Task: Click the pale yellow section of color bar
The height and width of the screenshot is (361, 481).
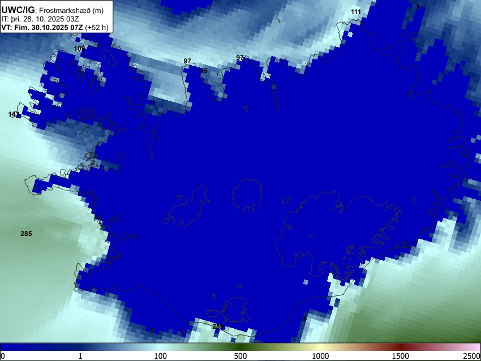Action: coord(320,347)
